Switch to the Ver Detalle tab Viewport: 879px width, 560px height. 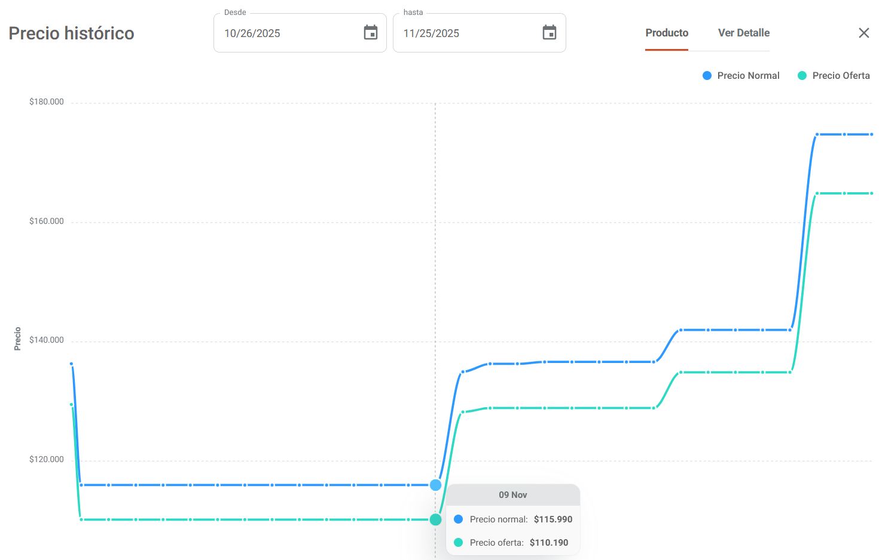pos(743,33)
